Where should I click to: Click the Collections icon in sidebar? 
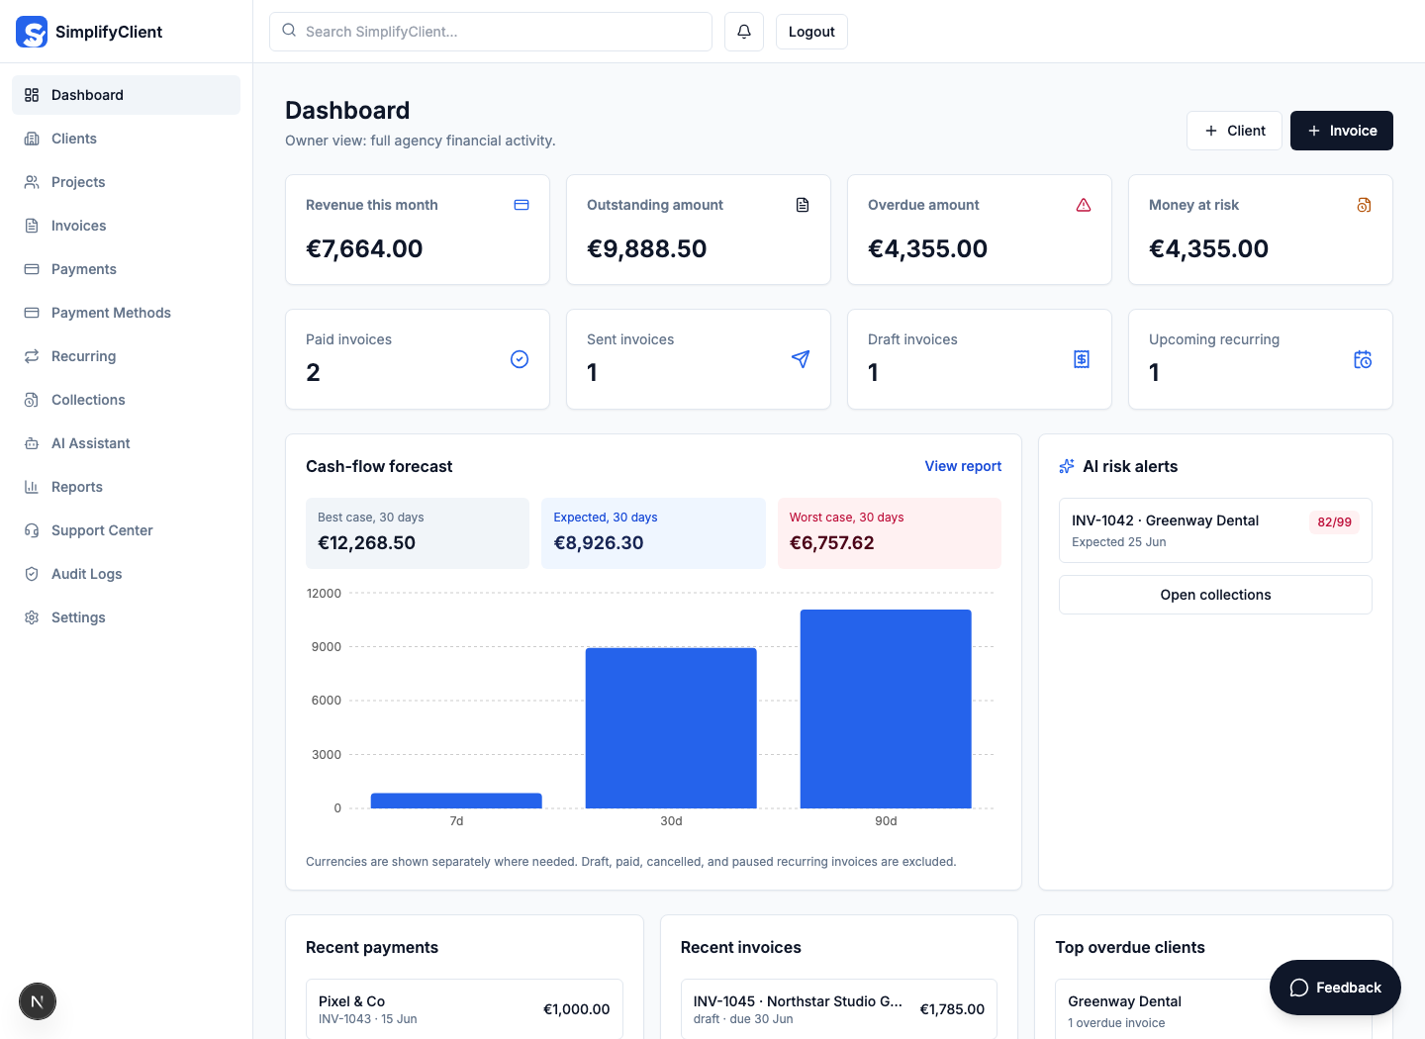point(32,400)
